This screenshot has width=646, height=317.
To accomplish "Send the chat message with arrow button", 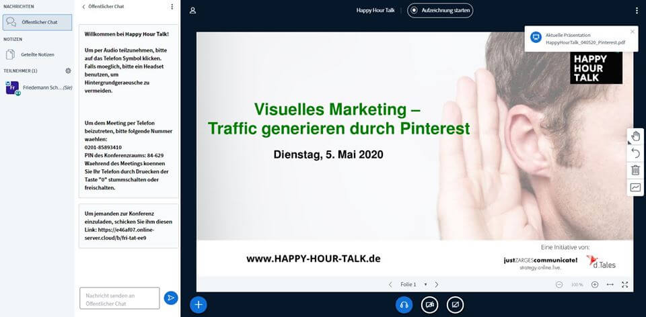I will [171, 298].
